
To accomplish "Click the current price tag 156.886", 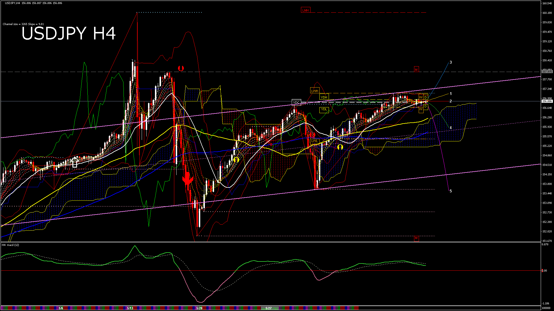I will click(x=547, y=101).
